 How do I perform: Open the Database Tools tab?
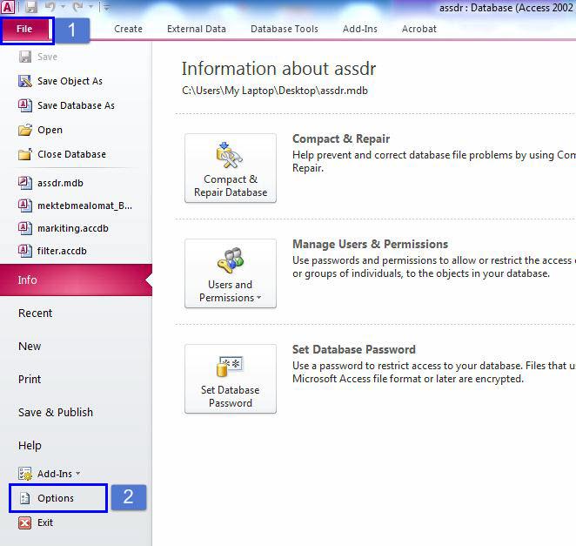[x=284, y=29]
